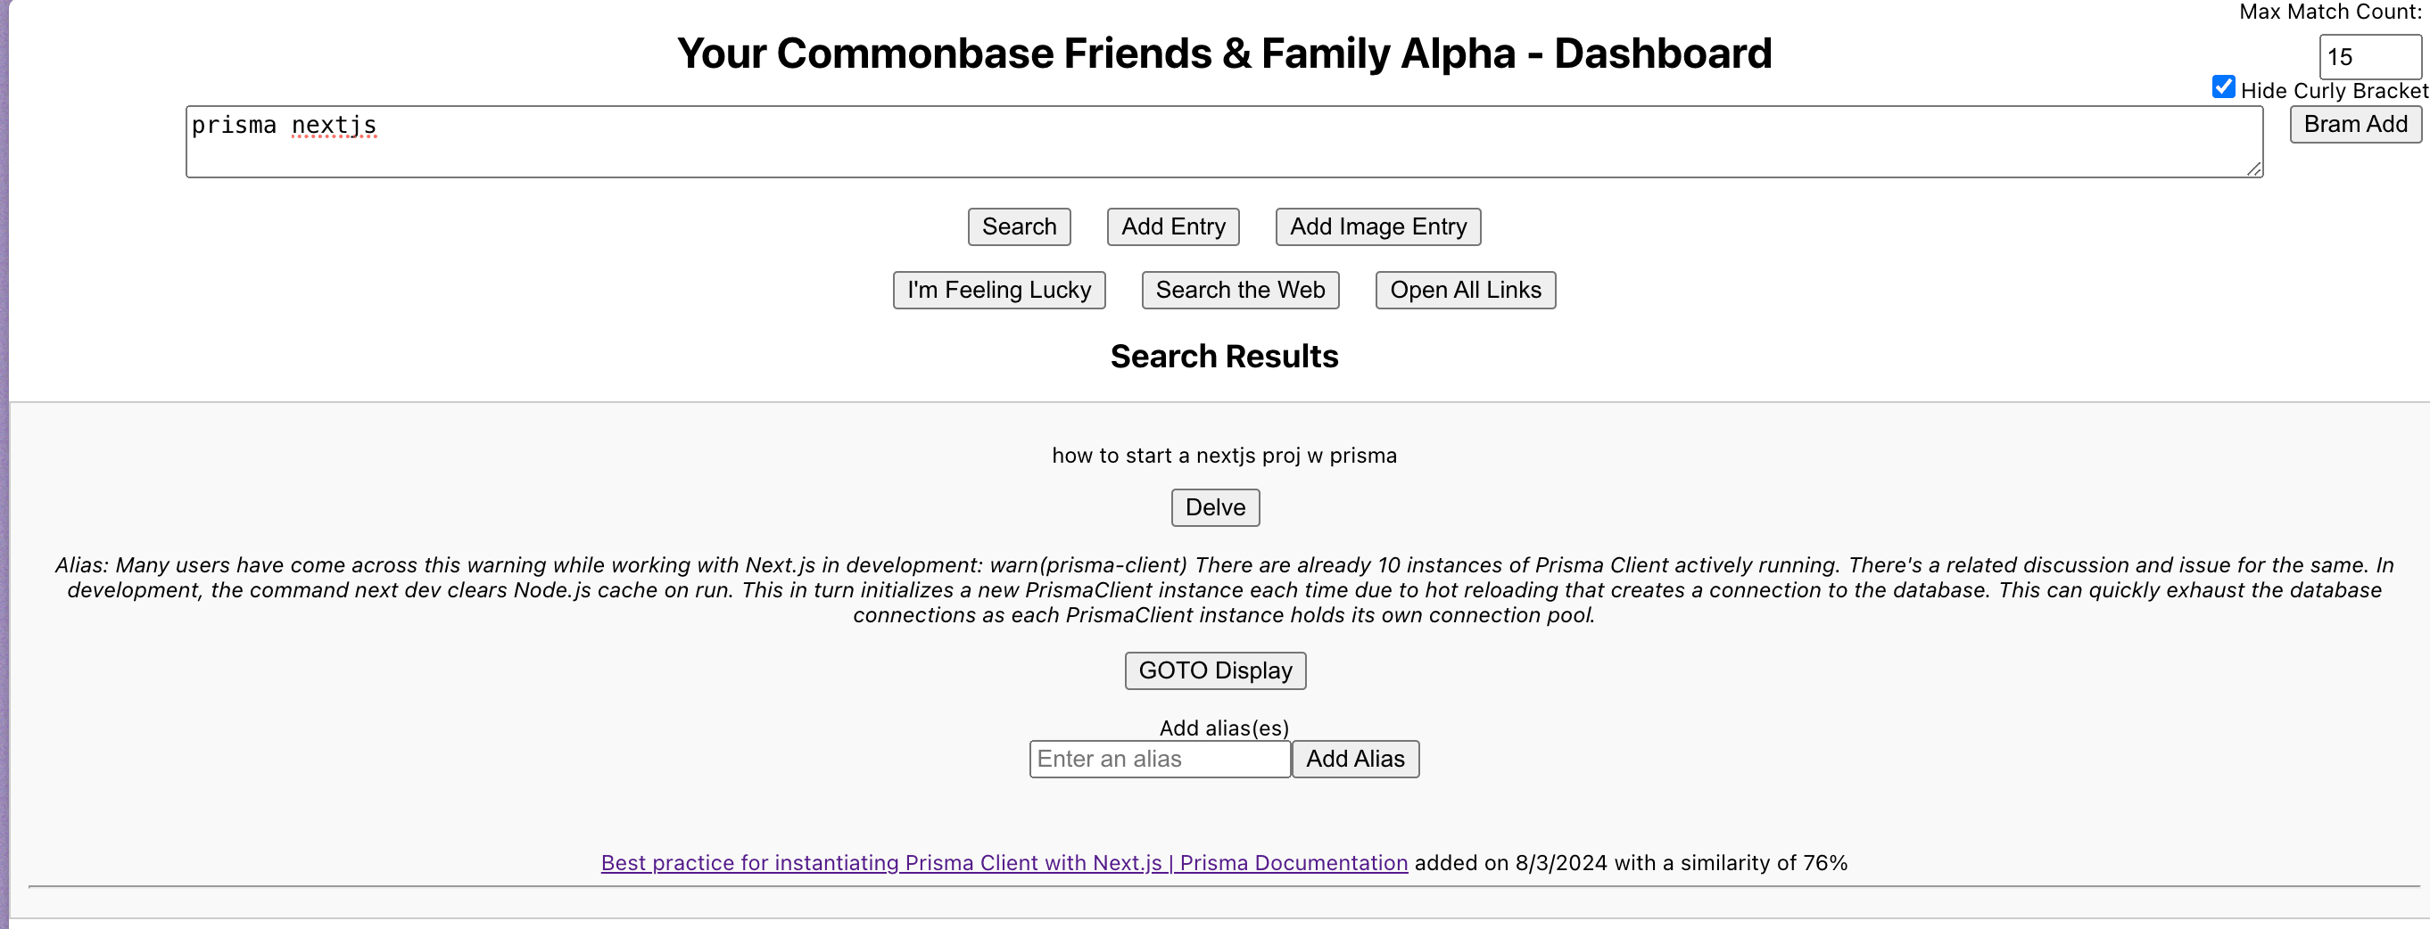
Task: Click the Search button
Action: click(x=1019, y=226)
